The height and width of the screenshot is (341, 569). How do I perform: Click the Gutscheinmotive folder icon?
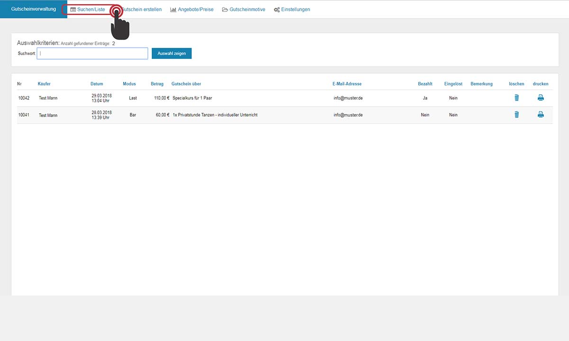(225, 9)
